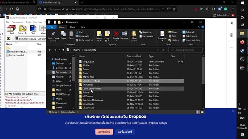The height and width of the screenshot is (139, 248).
Task: Open new Firefox tab
Action: pos(82,2)
